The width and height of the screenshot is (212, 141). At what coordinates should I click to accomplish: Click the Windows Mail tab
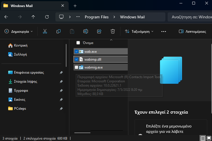pos(35,6)
